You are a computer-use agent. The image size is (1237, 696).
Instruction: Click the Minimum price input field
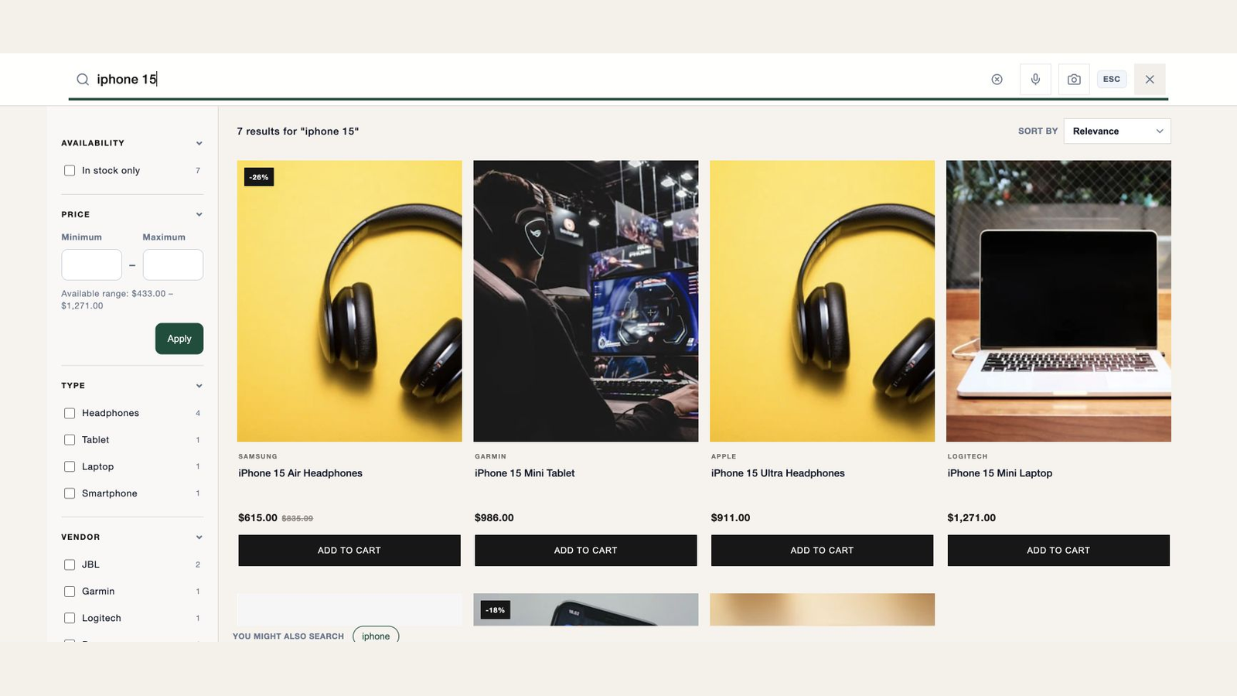pyautogui.click(x=92, y=264)
